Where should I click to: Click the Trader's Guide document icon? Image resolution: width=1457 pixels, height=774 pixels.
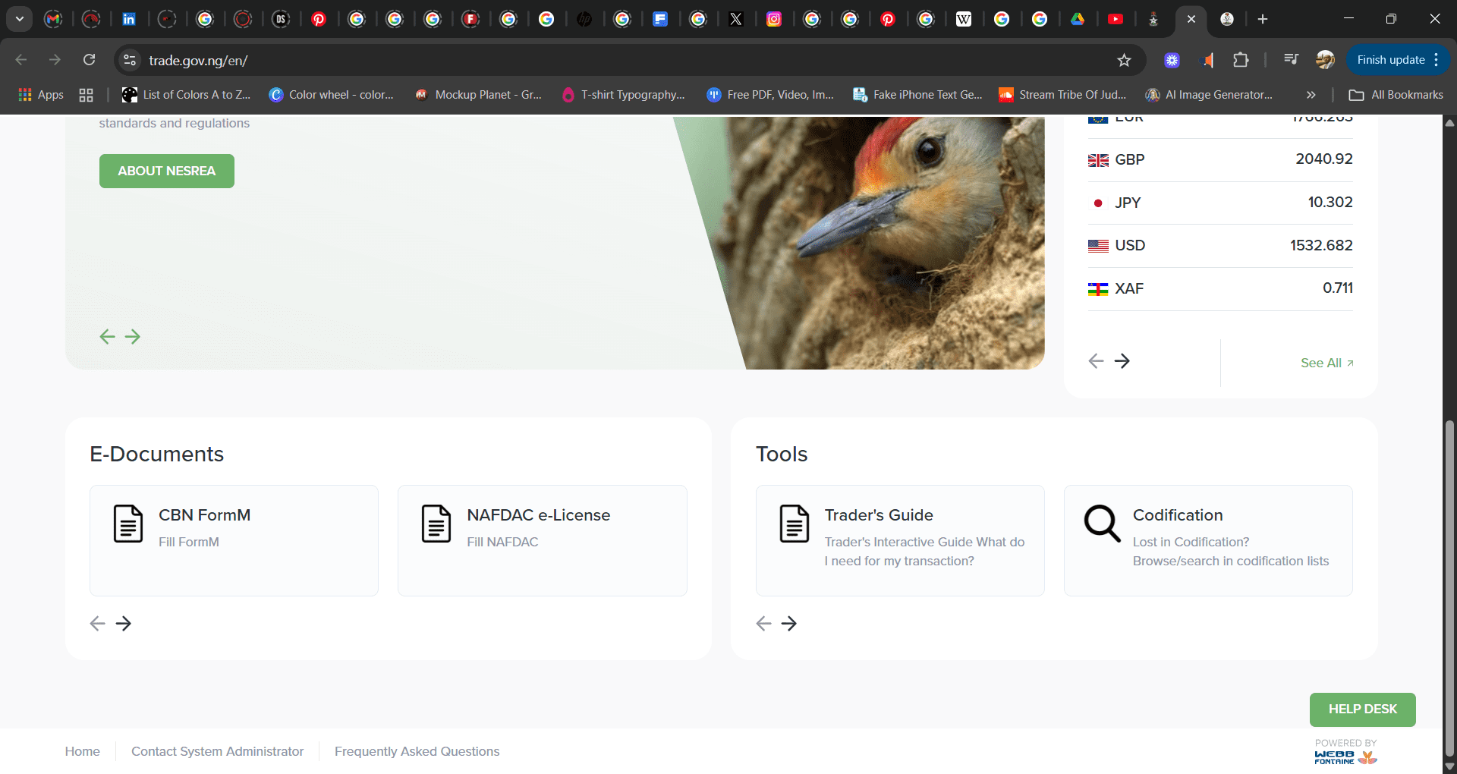(x=795, y=524)
